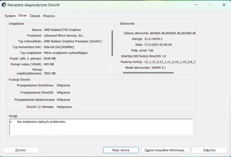Click the DirectX icon in the title bar
The image size is (231, 157).
[x=4, y=5]
